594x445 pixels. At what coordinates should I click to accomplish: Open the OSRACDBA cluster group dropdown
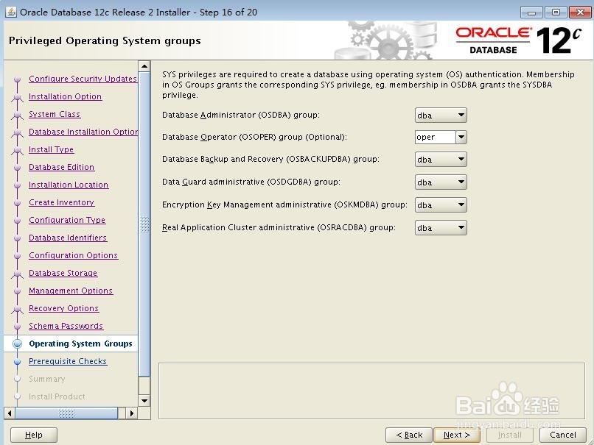pos(441,228)
